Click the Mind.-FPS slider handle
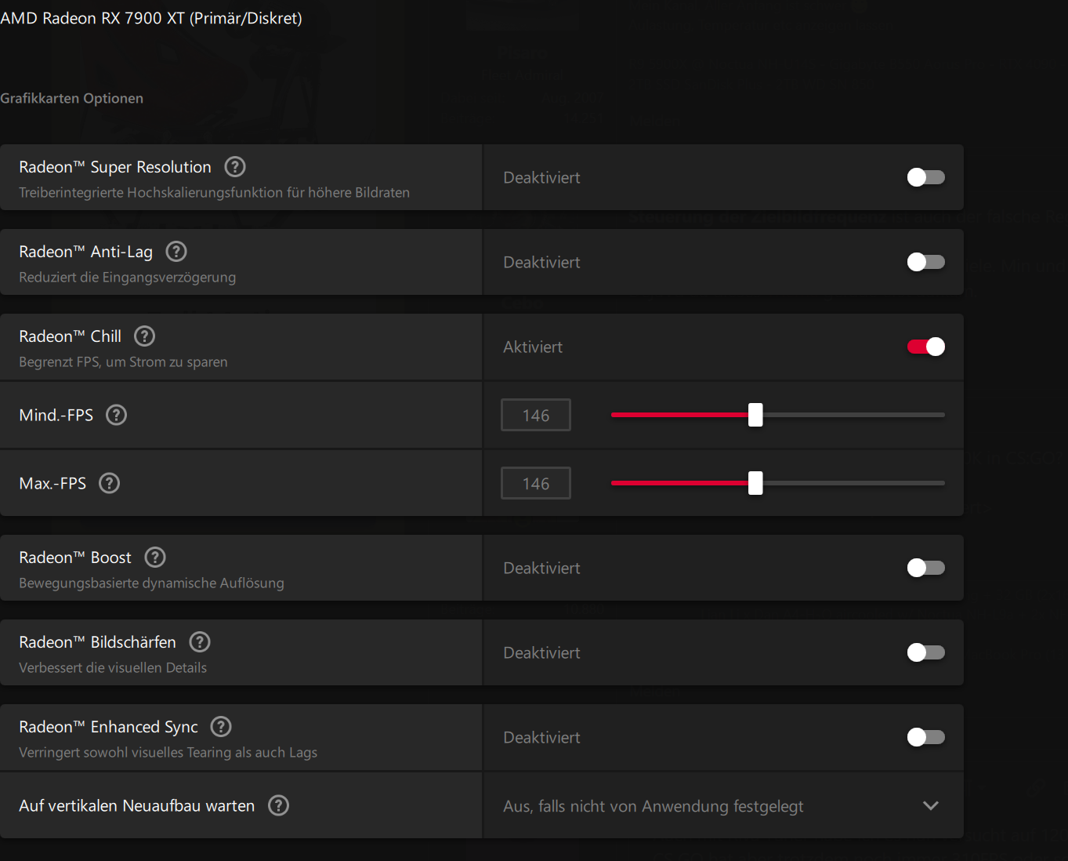The height and width of the screenshot is (861, 1068). (755, 415)
